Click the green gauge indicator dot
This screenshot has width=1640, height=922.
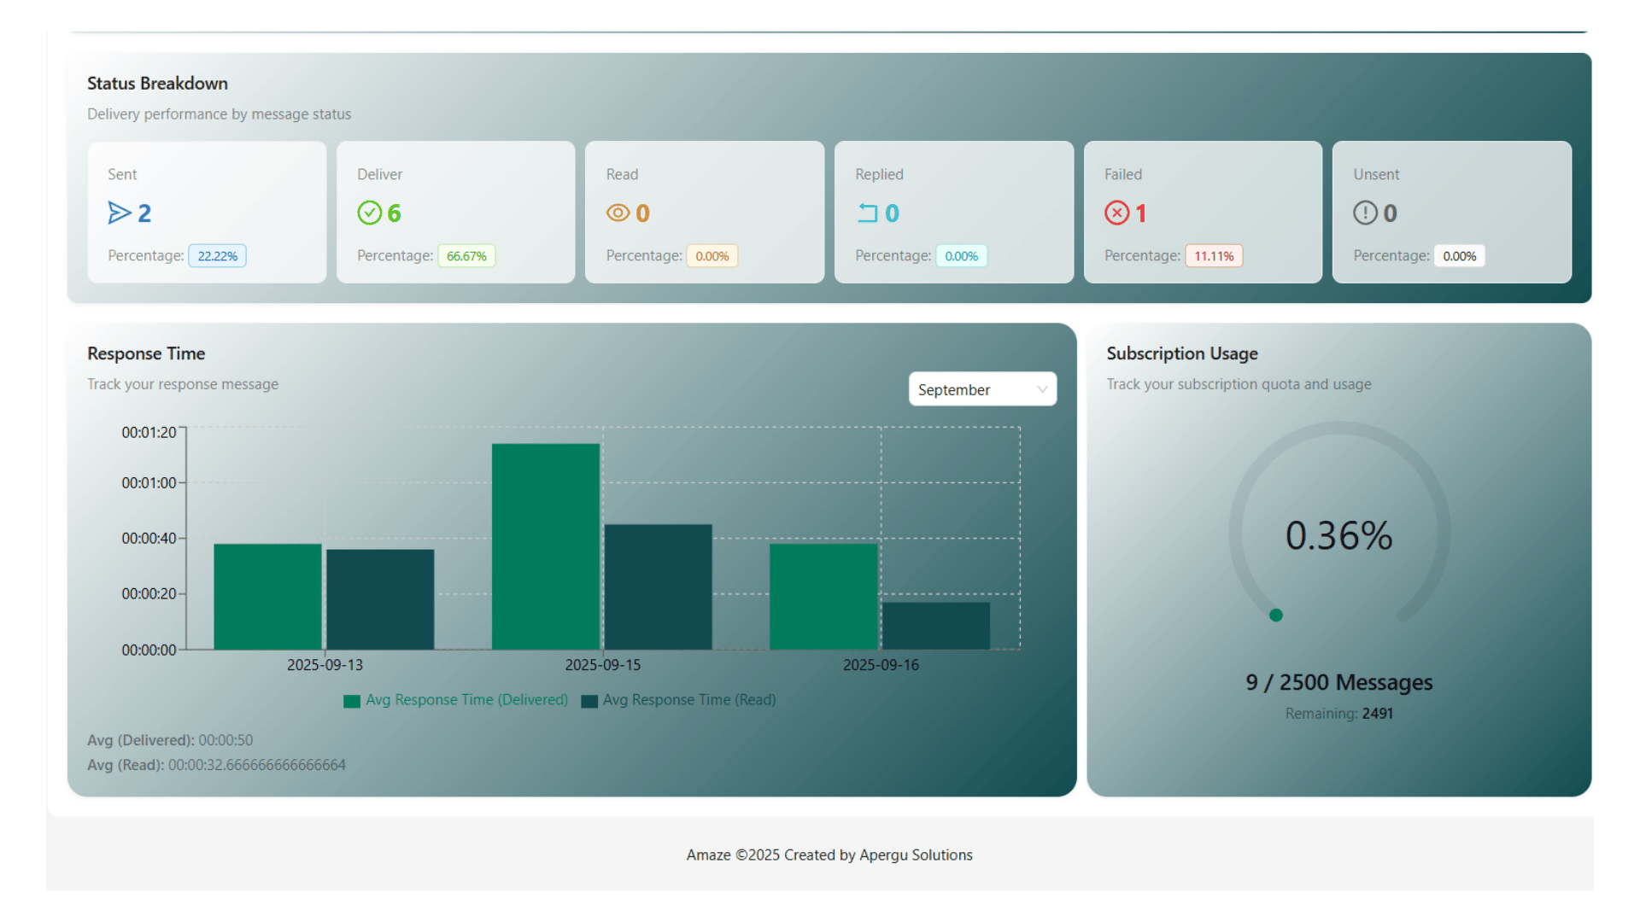[1275, 615]
